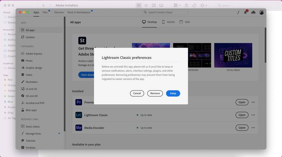Open the Discover tab
The width and height of the screenshot is (282, 157).
(x=59, y=12)
